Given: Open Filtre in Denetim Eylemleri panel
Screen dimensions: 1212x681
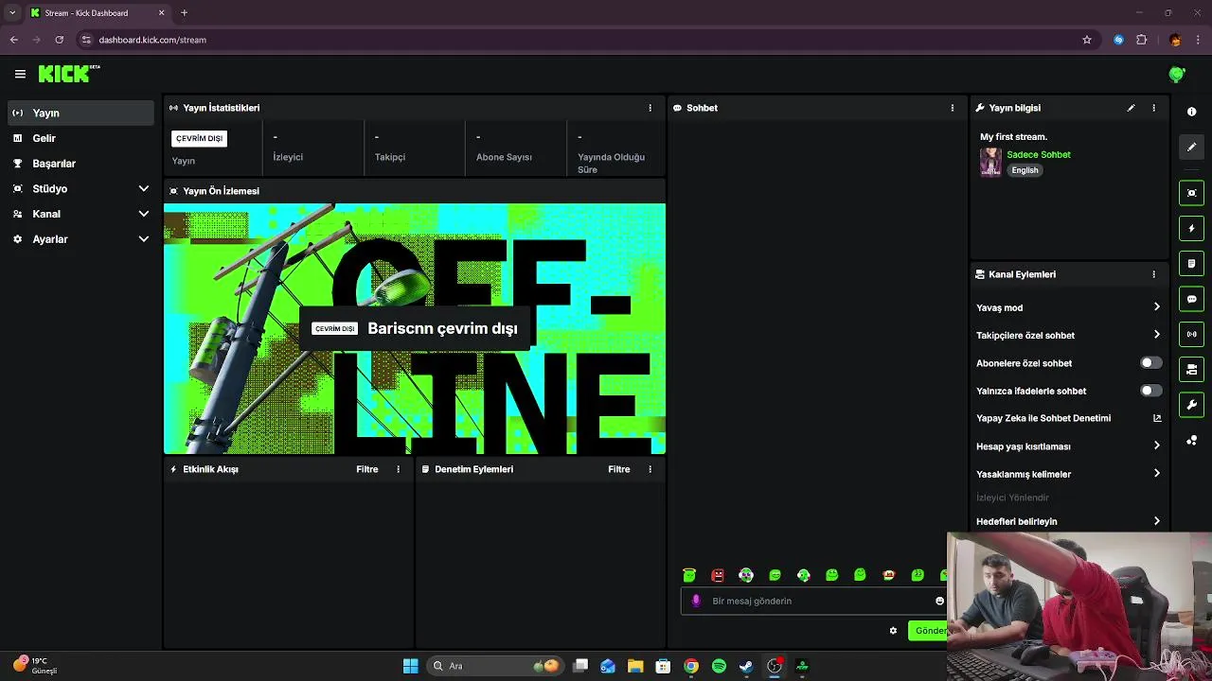Looking at the screenshot, I should point(619,469).
